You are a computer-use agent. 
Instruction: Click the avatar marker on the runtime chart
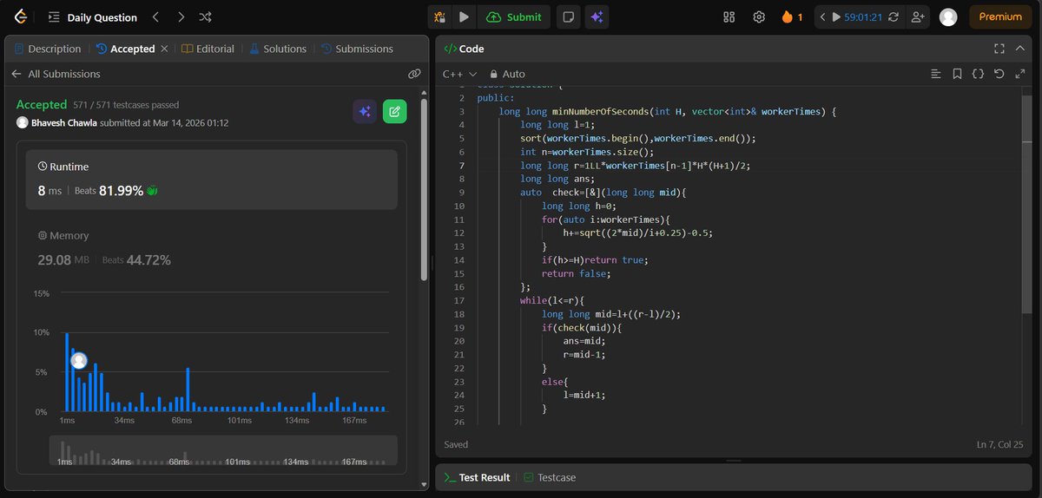click(79, 360)
